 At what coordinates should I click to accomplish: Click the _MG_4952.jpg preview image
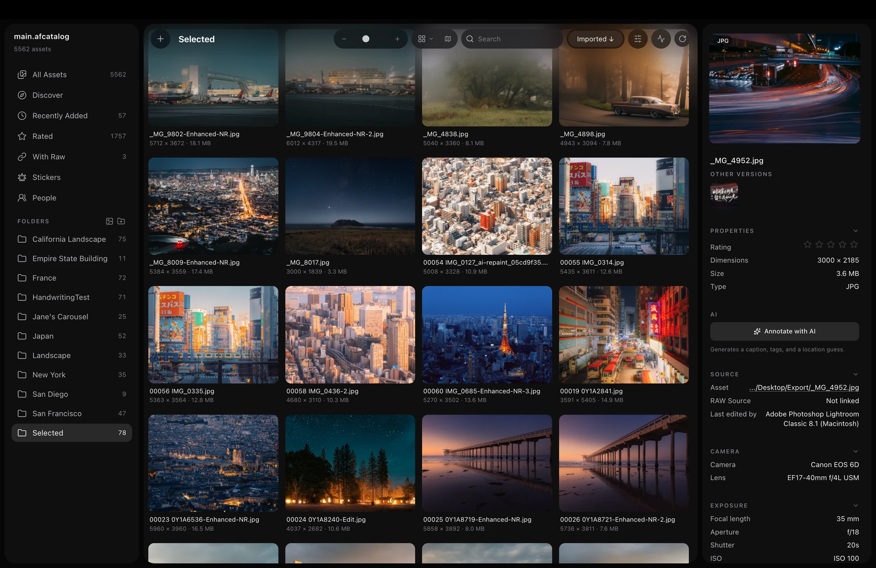coord(784,88)
